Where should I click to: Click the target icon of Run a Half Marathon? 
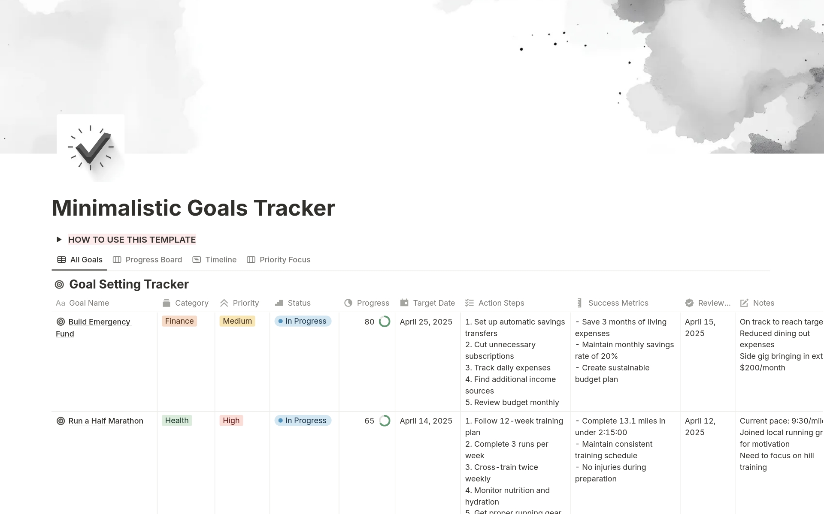61,421
